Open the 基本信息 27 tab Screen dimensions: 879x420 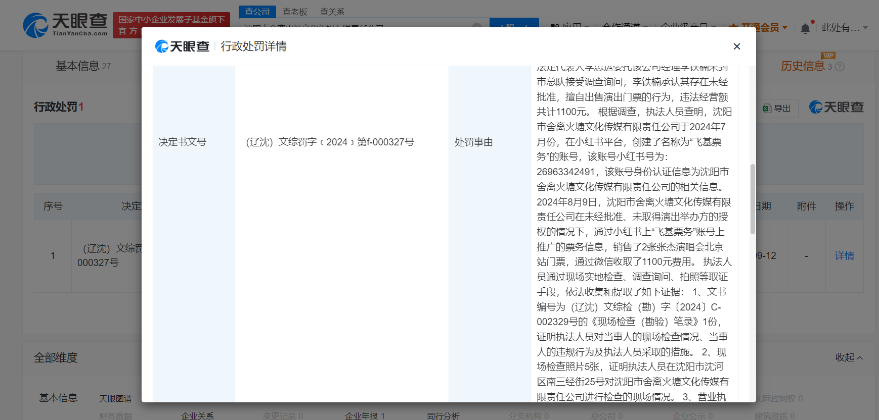click(83, 66)
